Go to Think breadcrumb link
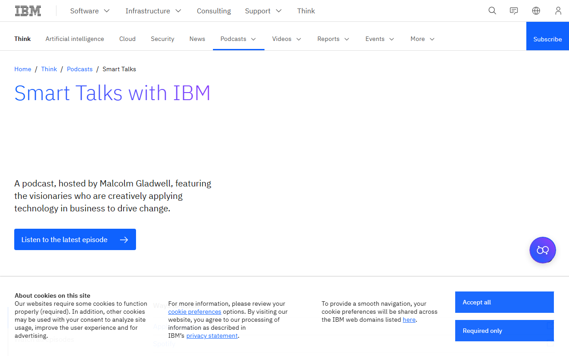569x356 pixels. tap(49, 69)
